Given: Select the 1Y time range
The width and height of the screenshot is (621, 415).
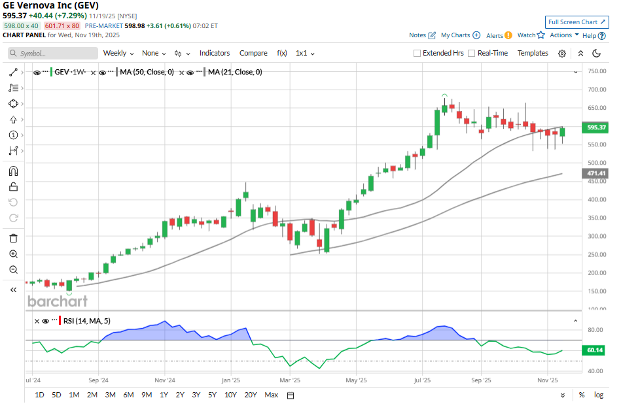Looking at the screenshot, I should pos(164,395).
